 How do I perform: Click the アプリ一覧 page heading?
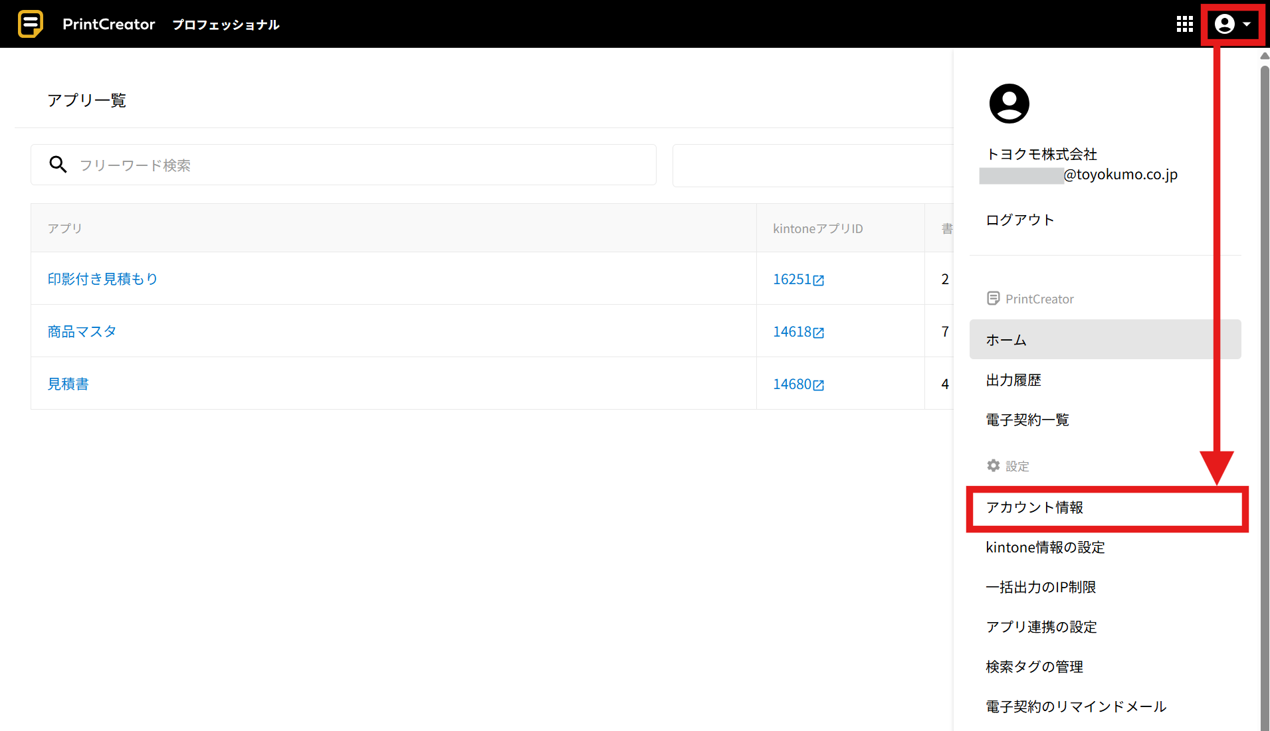86,100
